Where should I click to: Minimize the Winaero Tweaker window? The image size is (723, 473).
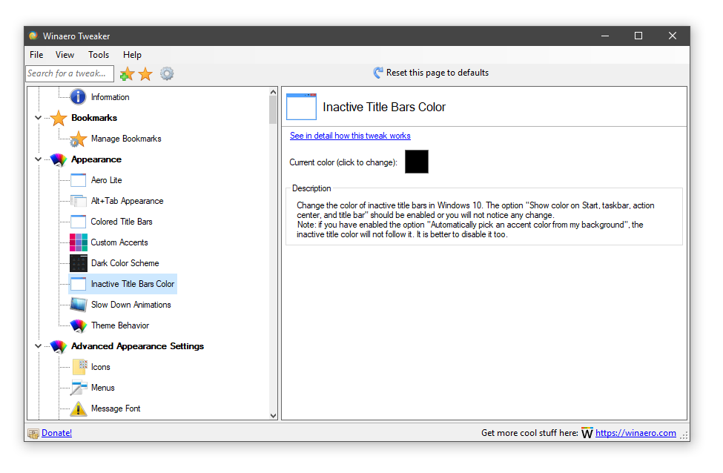(x=605, y=36)
